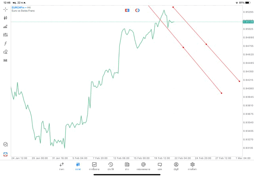Open the News (ข่าว) tab
Image resolution: width=254 pixels, height=177 pixels.
tap(127, 166)
